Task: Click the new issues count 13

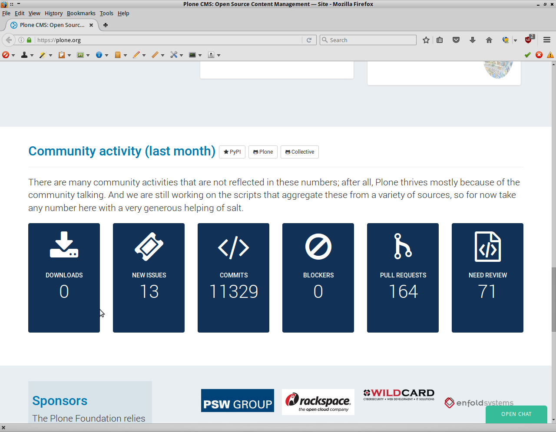Action: (149, 291)
